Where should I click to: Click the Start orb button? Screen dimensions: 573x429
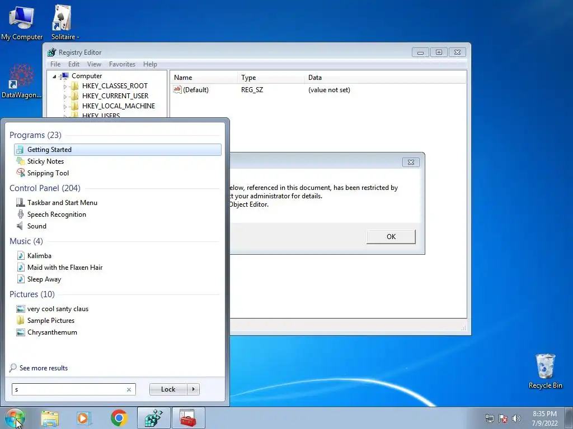pyautogui.click(x=15, y=418)
